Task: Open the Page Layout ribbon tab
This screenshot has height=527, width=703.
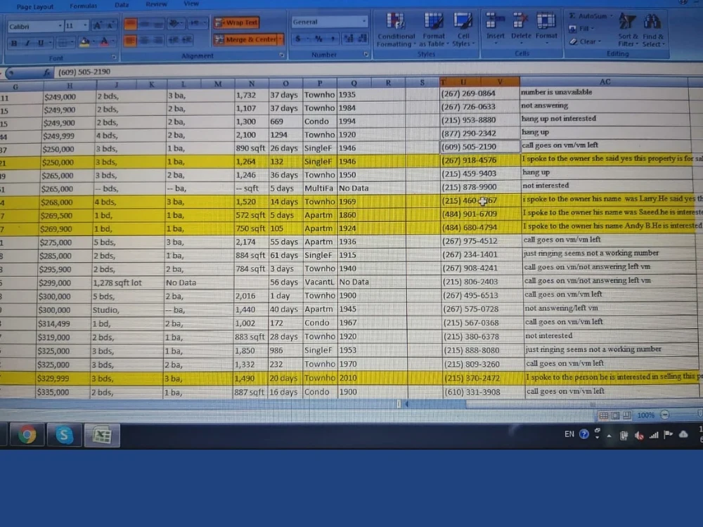Action: pyautogui.click(x=35, y=7)
